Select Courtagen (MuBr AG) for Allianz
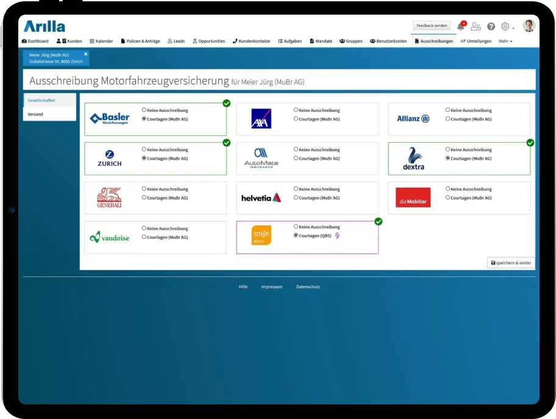 click(447, 119)
